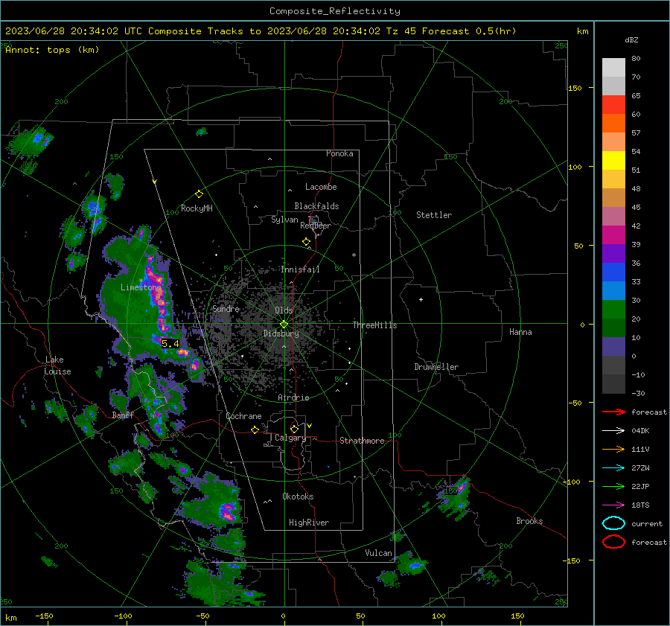670x626 pixels.
Task: Click the '5.4' storm top label
Action: 170,344
